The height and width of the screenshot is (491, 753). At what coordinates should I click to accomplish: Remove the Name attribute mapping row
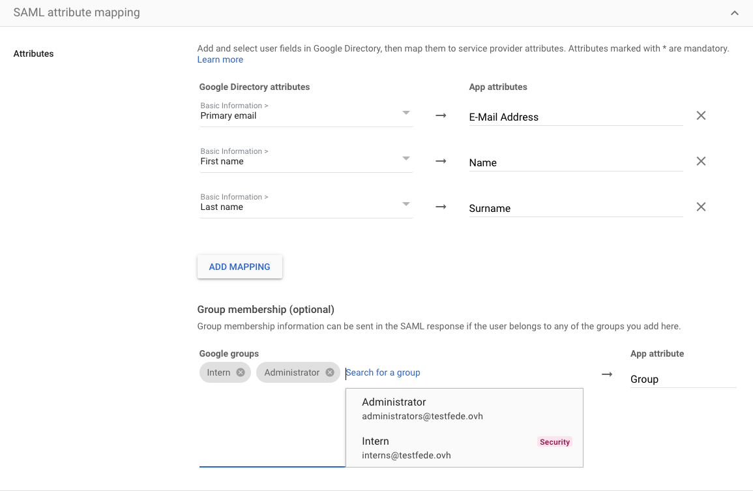pyautogui.click(x=701, y=161)
